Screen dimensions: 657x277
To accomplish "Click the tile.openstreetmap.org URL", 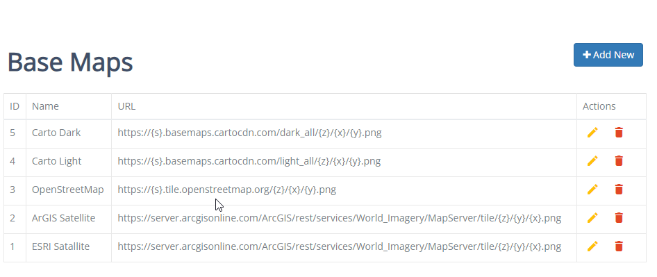I will pos(226,190).
